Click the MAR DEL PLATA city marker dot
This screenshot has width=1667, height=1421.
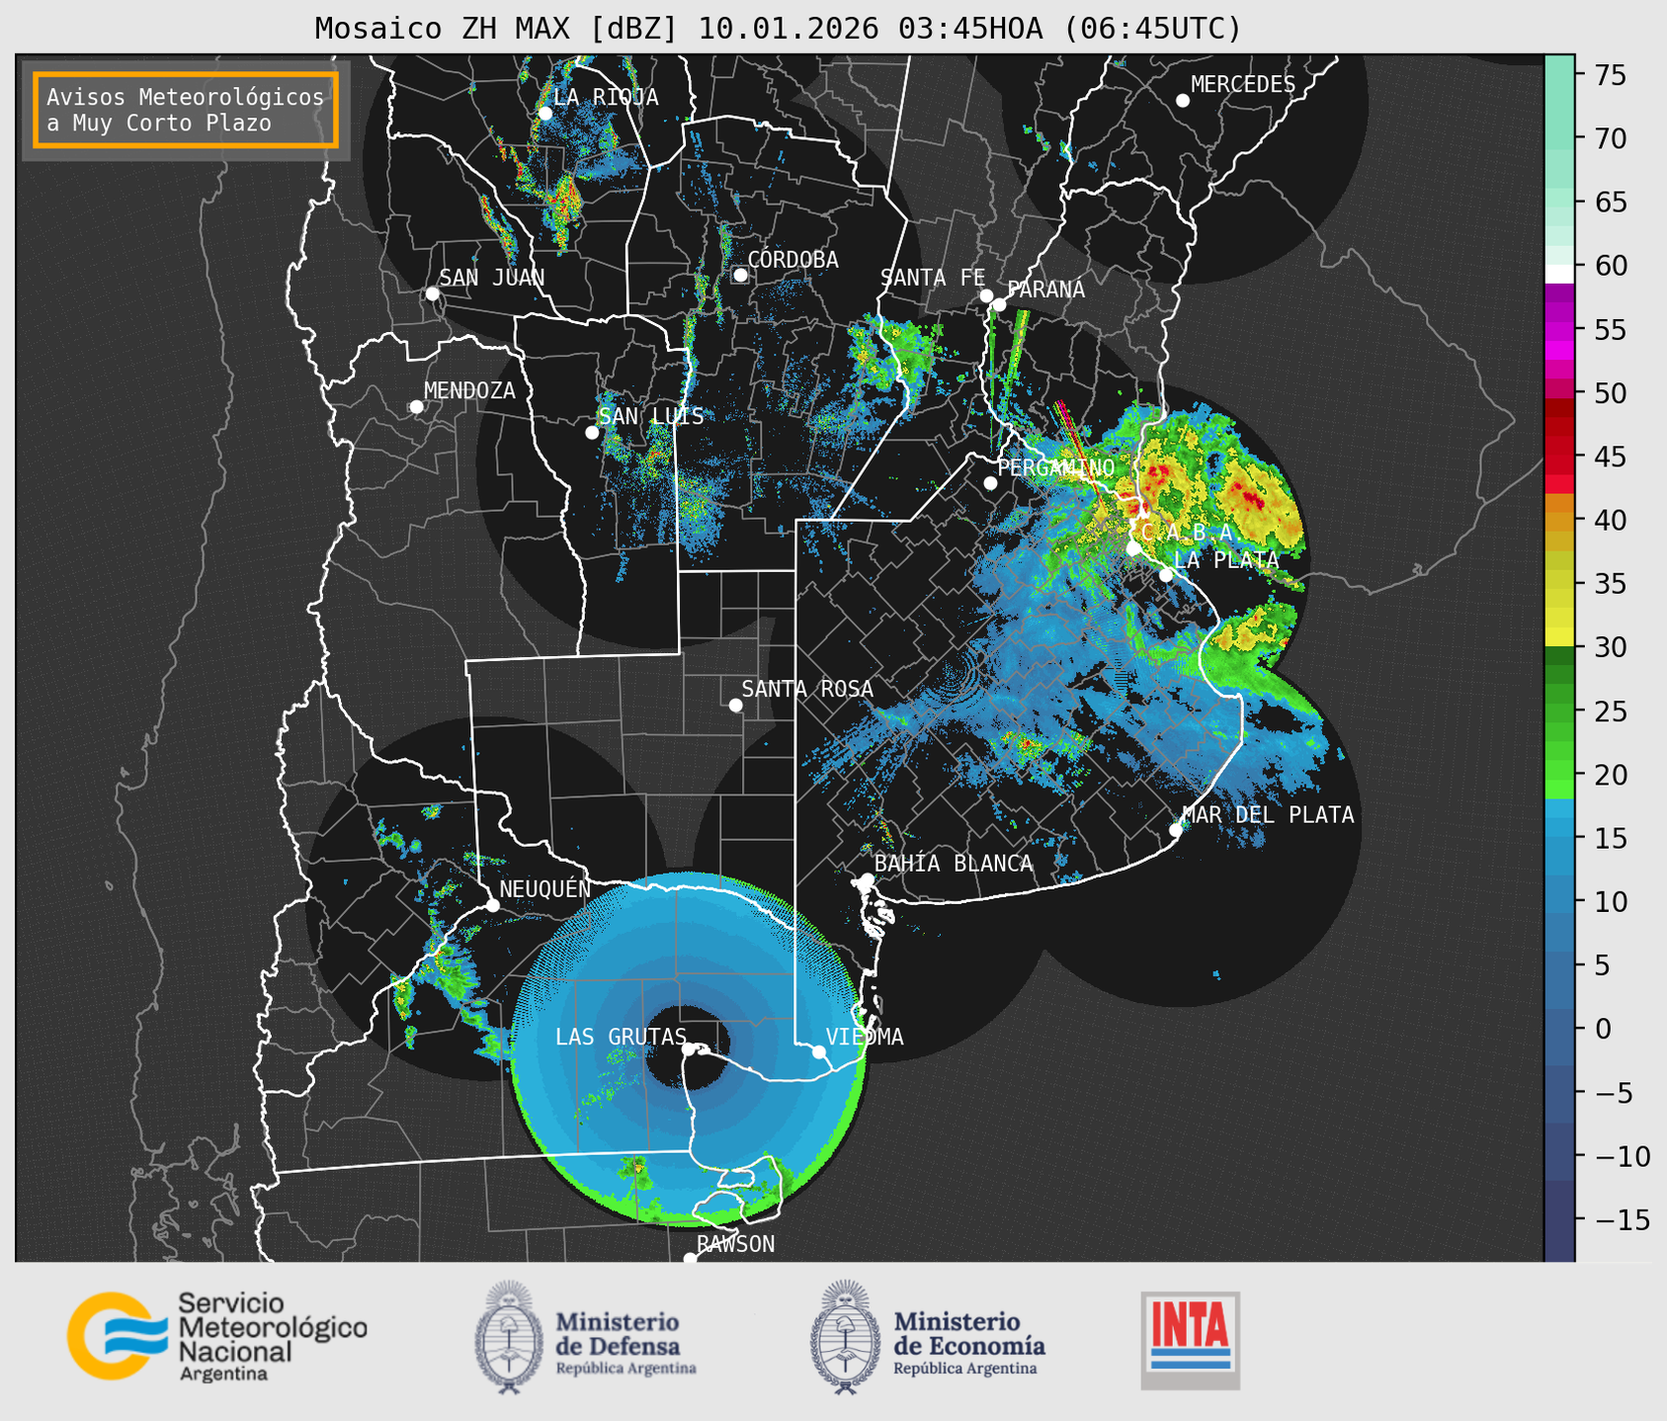point(1176,830)
